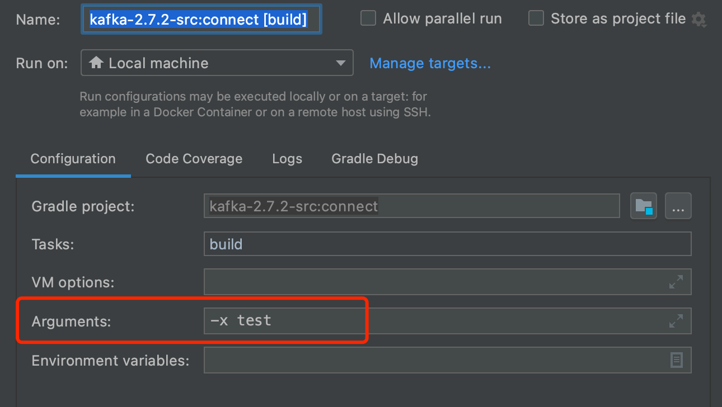Click the gear icon beside Store as project file
The image size is (722, 407).
point(698,20)
